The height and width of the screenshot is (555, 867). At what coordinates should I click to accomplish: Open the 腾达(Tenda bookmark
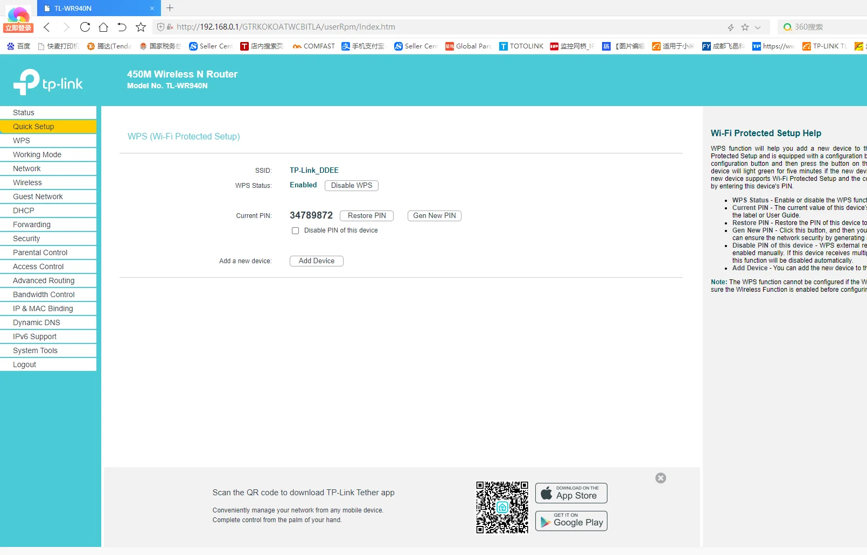[109, 46]
